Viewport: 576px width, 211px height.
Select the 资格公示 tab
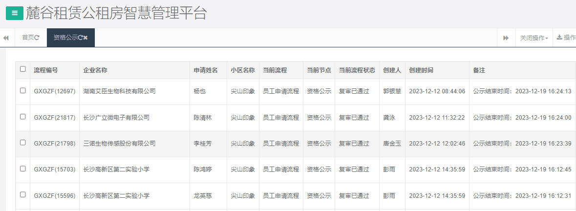[x=65, y=38]
